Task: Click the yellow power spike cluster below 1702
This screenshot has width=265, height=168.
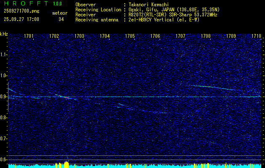Action: tap(67, 164)
